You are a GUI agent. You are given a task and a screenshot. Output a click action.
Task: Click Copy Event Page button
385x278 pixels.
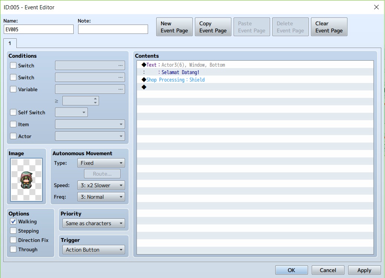click(213, 27)
